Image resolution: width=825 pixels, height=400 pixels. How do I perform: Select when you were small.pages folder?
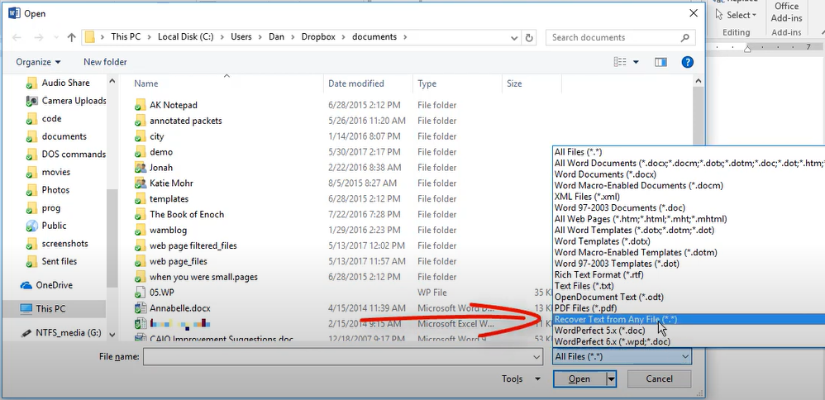pos(203,277)
